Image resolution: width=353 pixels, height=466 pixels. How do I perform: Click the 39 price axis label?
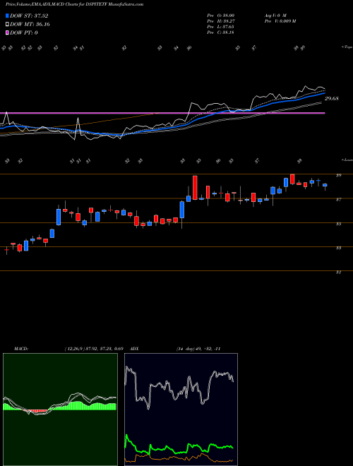point(338,176)
